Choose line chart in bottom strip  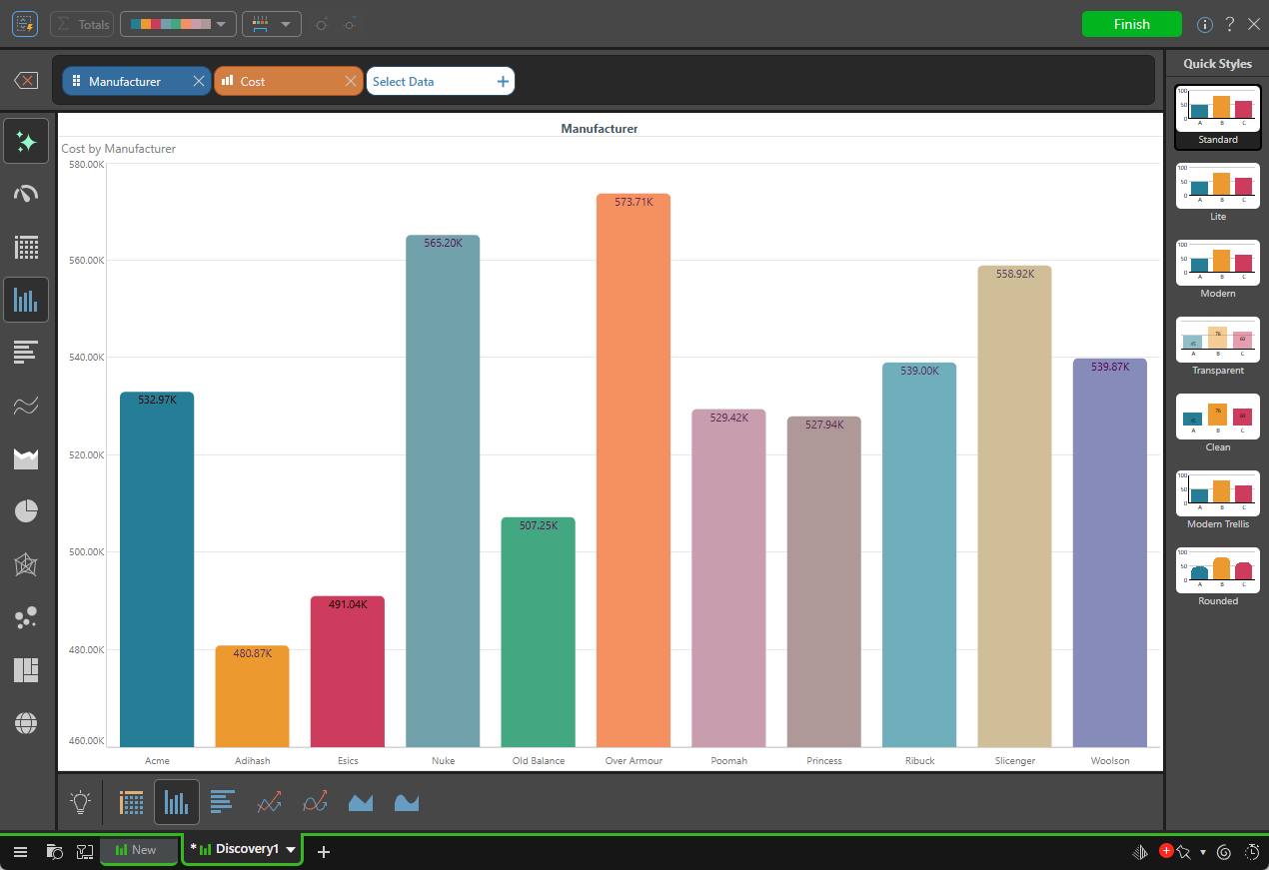(x=269, y=802)
